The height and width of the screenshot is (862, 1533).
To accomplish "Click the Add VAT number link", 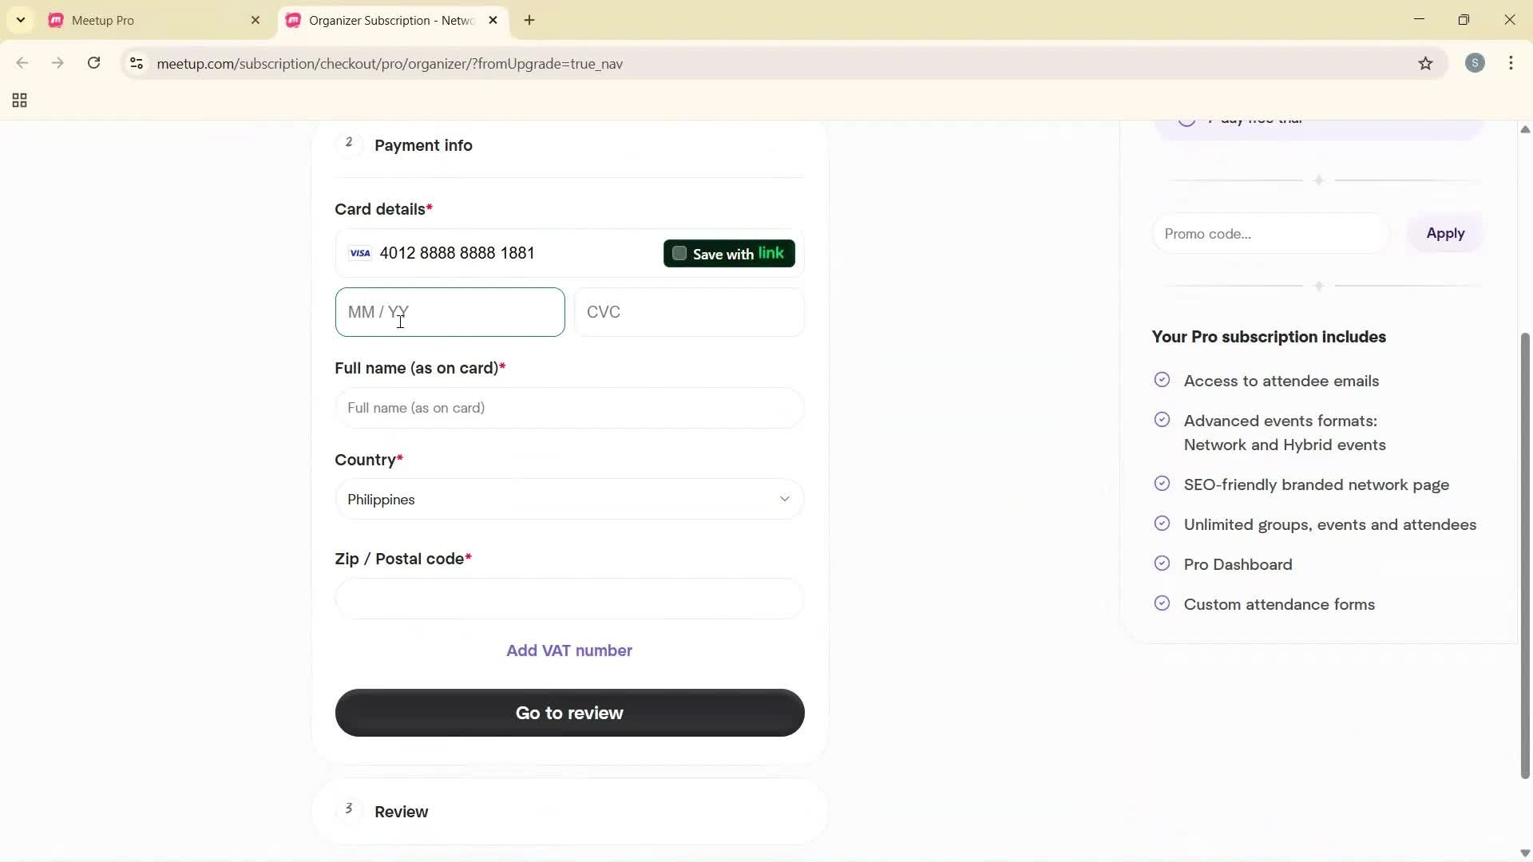I will [x=568, y=650].
